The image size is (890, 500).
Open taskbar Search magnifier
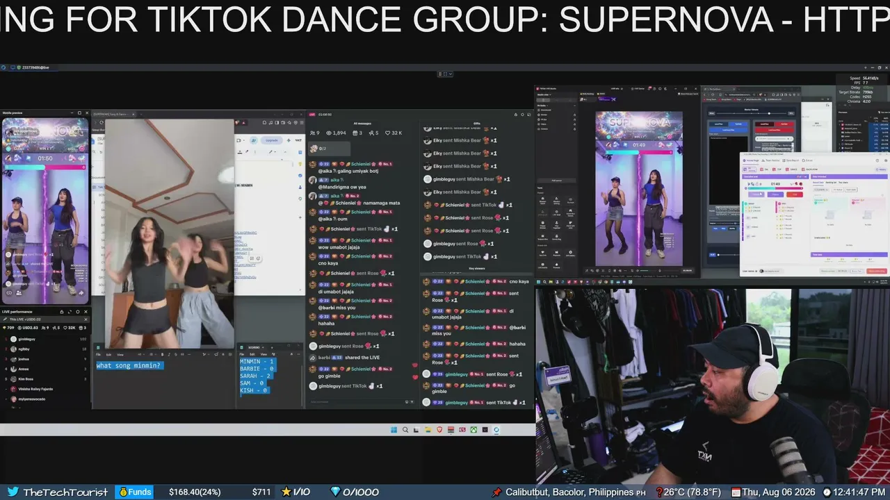[405, 430]
